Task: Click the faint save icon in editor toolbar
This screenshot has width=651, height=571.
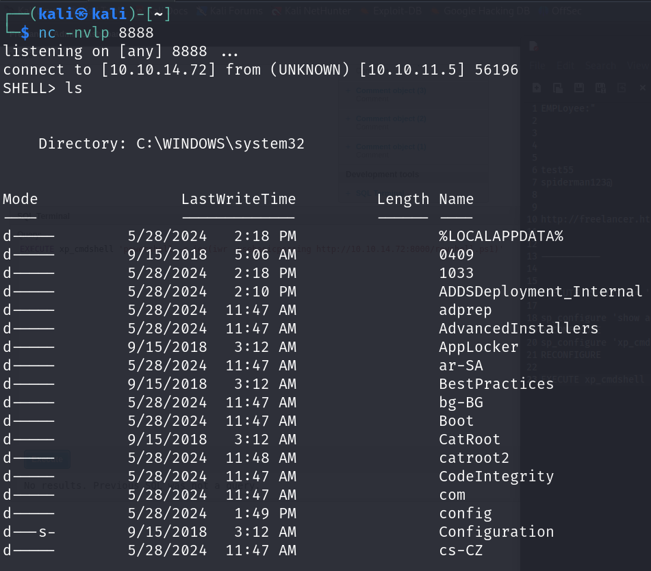Action: coord(579,88)
